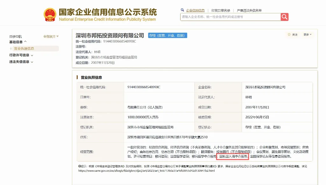Open the 更多 dropdown menu
The height and width of the screenshot is (185, 326).
point(307,35)
